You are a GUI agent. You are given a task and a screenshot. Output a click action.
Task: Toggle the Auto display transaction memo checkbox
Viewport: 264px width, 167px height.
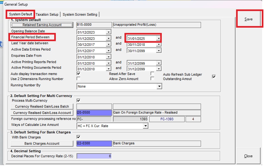(x=78, y=73)
